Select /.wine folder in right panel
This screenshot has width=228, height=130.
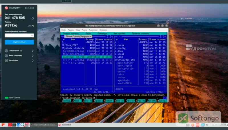click(x=140, y=57)
